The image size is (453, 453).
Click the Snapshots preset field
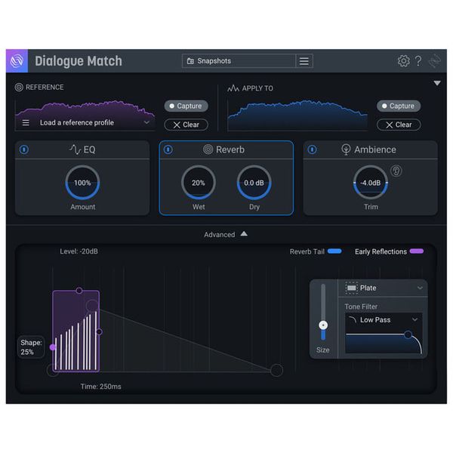tap(238, 61)
